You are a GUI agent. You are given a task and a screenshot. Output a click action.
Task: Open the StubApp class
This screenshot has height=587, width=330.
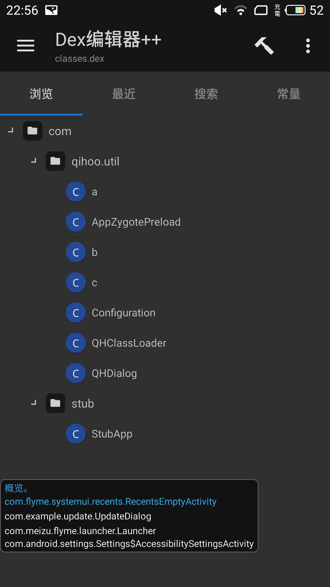(112, 434)
